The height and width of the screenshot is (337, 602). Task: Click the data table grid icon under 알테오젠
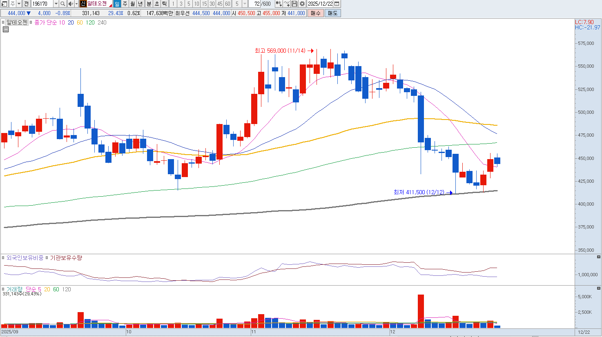coord(6,29)
